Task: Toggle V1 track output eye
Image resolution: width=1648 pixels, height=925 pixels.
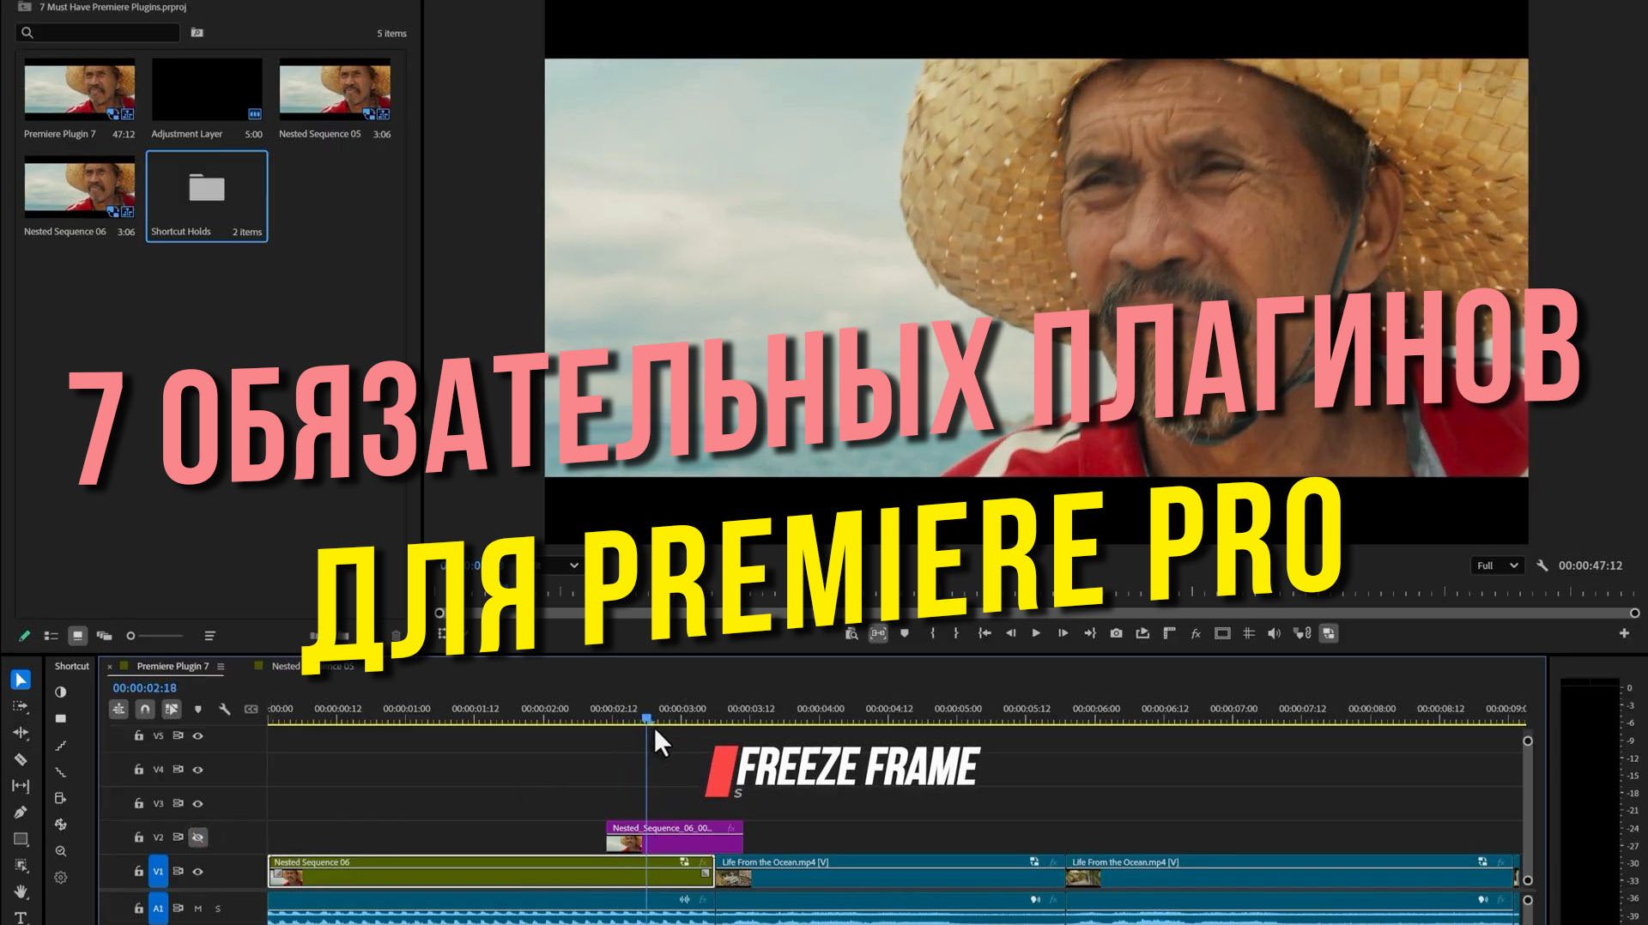Action: pyautogui.click(x=198, y=872)
